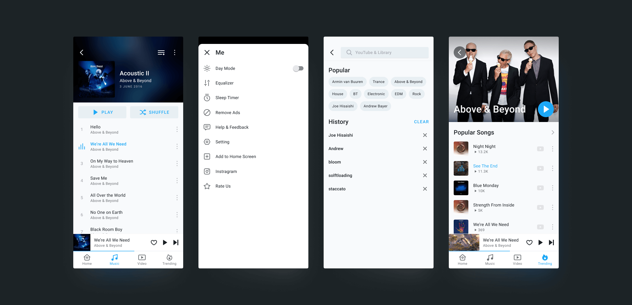Screen dimensions: 632x305
Task: Go back from Above & Beyond artist page
Action: (460, 52)
